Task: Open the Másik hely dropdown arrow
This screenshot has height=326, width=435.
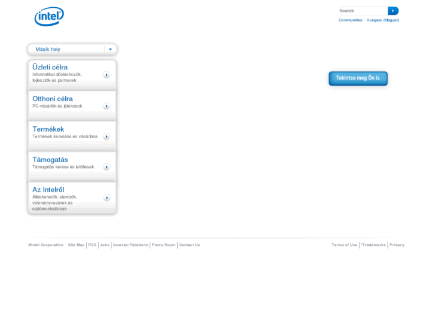Action: (111, 50)
